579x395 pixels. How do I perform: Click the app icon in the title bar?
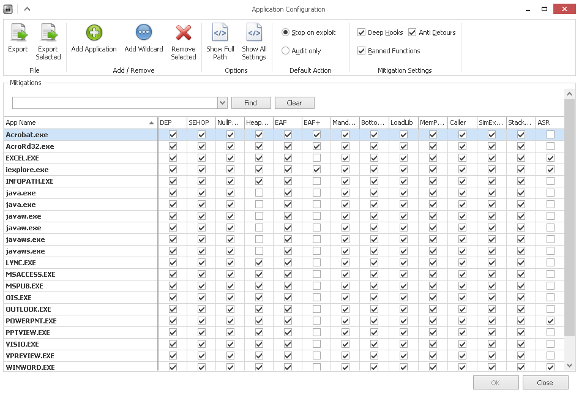tap(9, 9)
